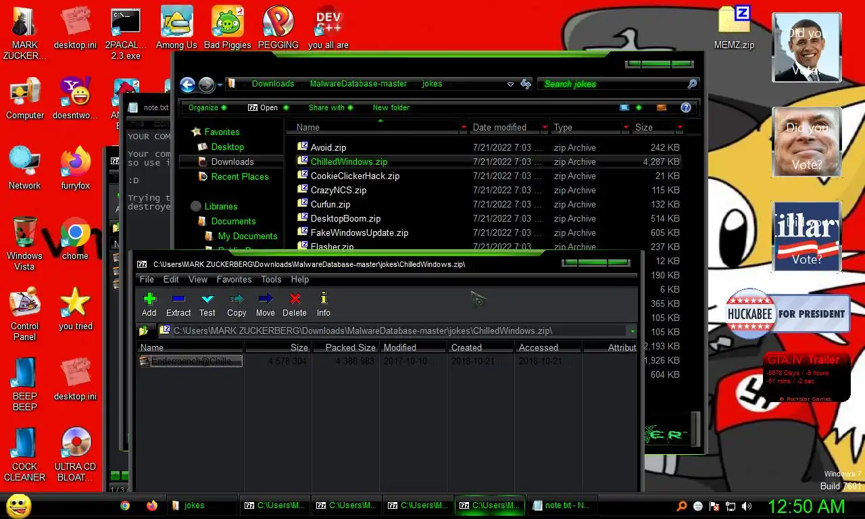The height and width of the screenshot is (519, 865).
Task: Open the 7-Zip File menu
Action: coord(147,279)
